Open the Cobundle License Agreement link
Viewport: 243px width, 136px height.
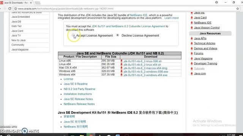[128, 26]
